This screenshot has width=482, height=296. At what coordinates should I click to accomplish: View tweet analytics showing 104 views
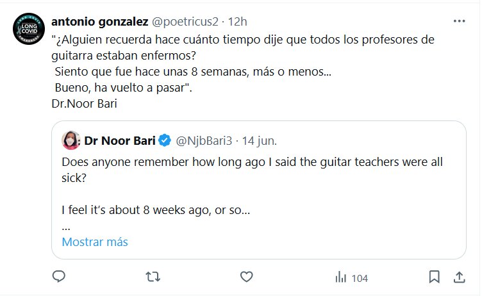pyautogui.click(x=351, y=277)
